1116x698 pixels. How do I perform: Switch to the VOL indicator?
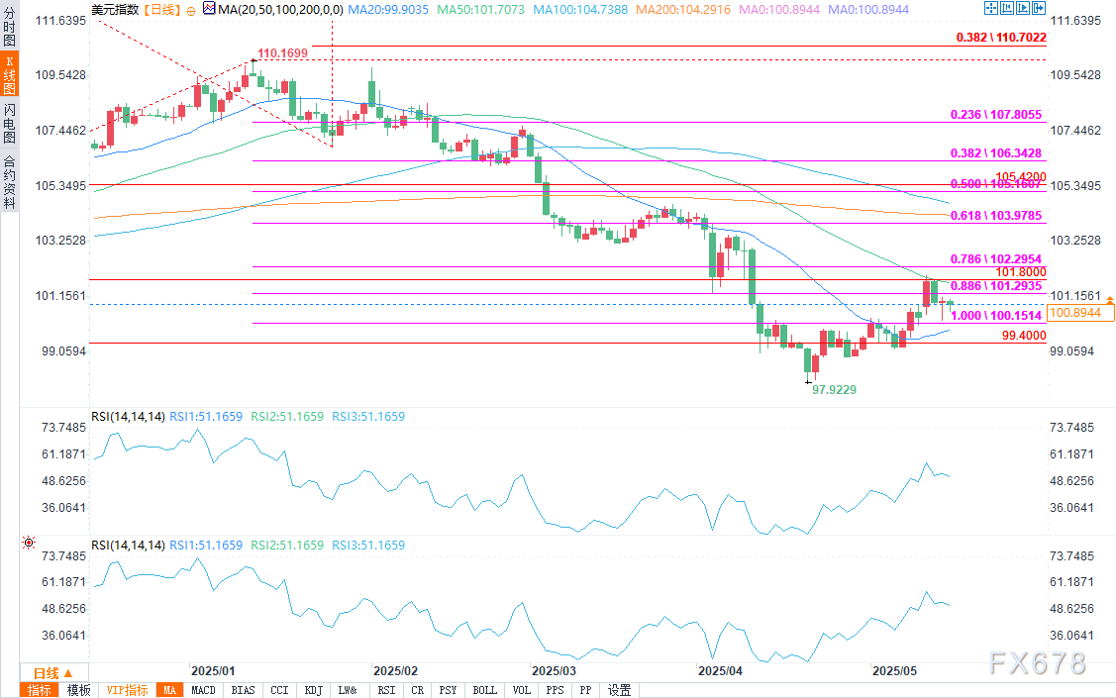523,690
